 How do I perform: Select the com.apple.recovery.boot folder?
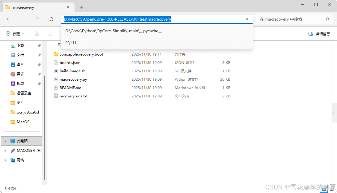[x=81, y=54]
